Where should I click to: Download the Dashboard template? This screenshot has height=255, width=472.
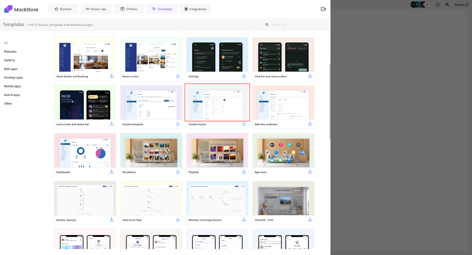[111, 172]
